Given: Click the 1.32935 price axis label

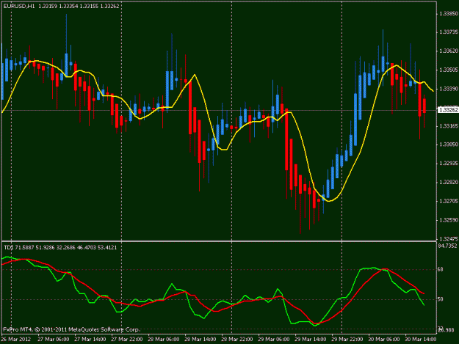Looking at the screenshot, I should (x=449, y=164).
